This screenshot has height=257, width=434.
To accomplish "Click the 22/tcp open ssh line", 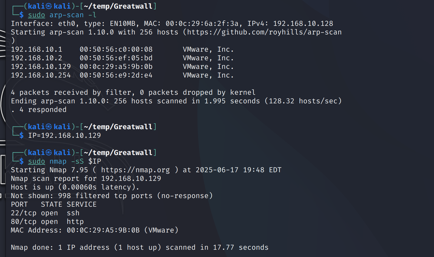I will [45, 213].
